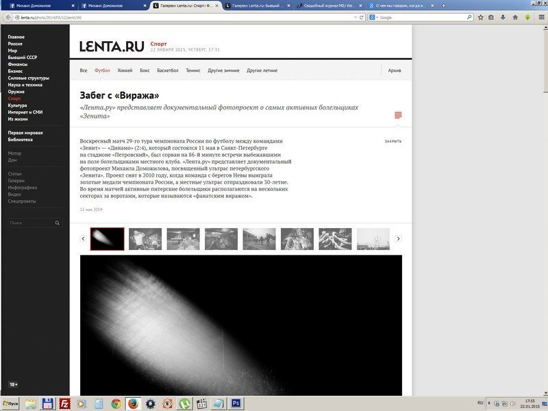Reload the page with the refresh icon
This screenshot has height=411, width=548.
click(362, 17)
